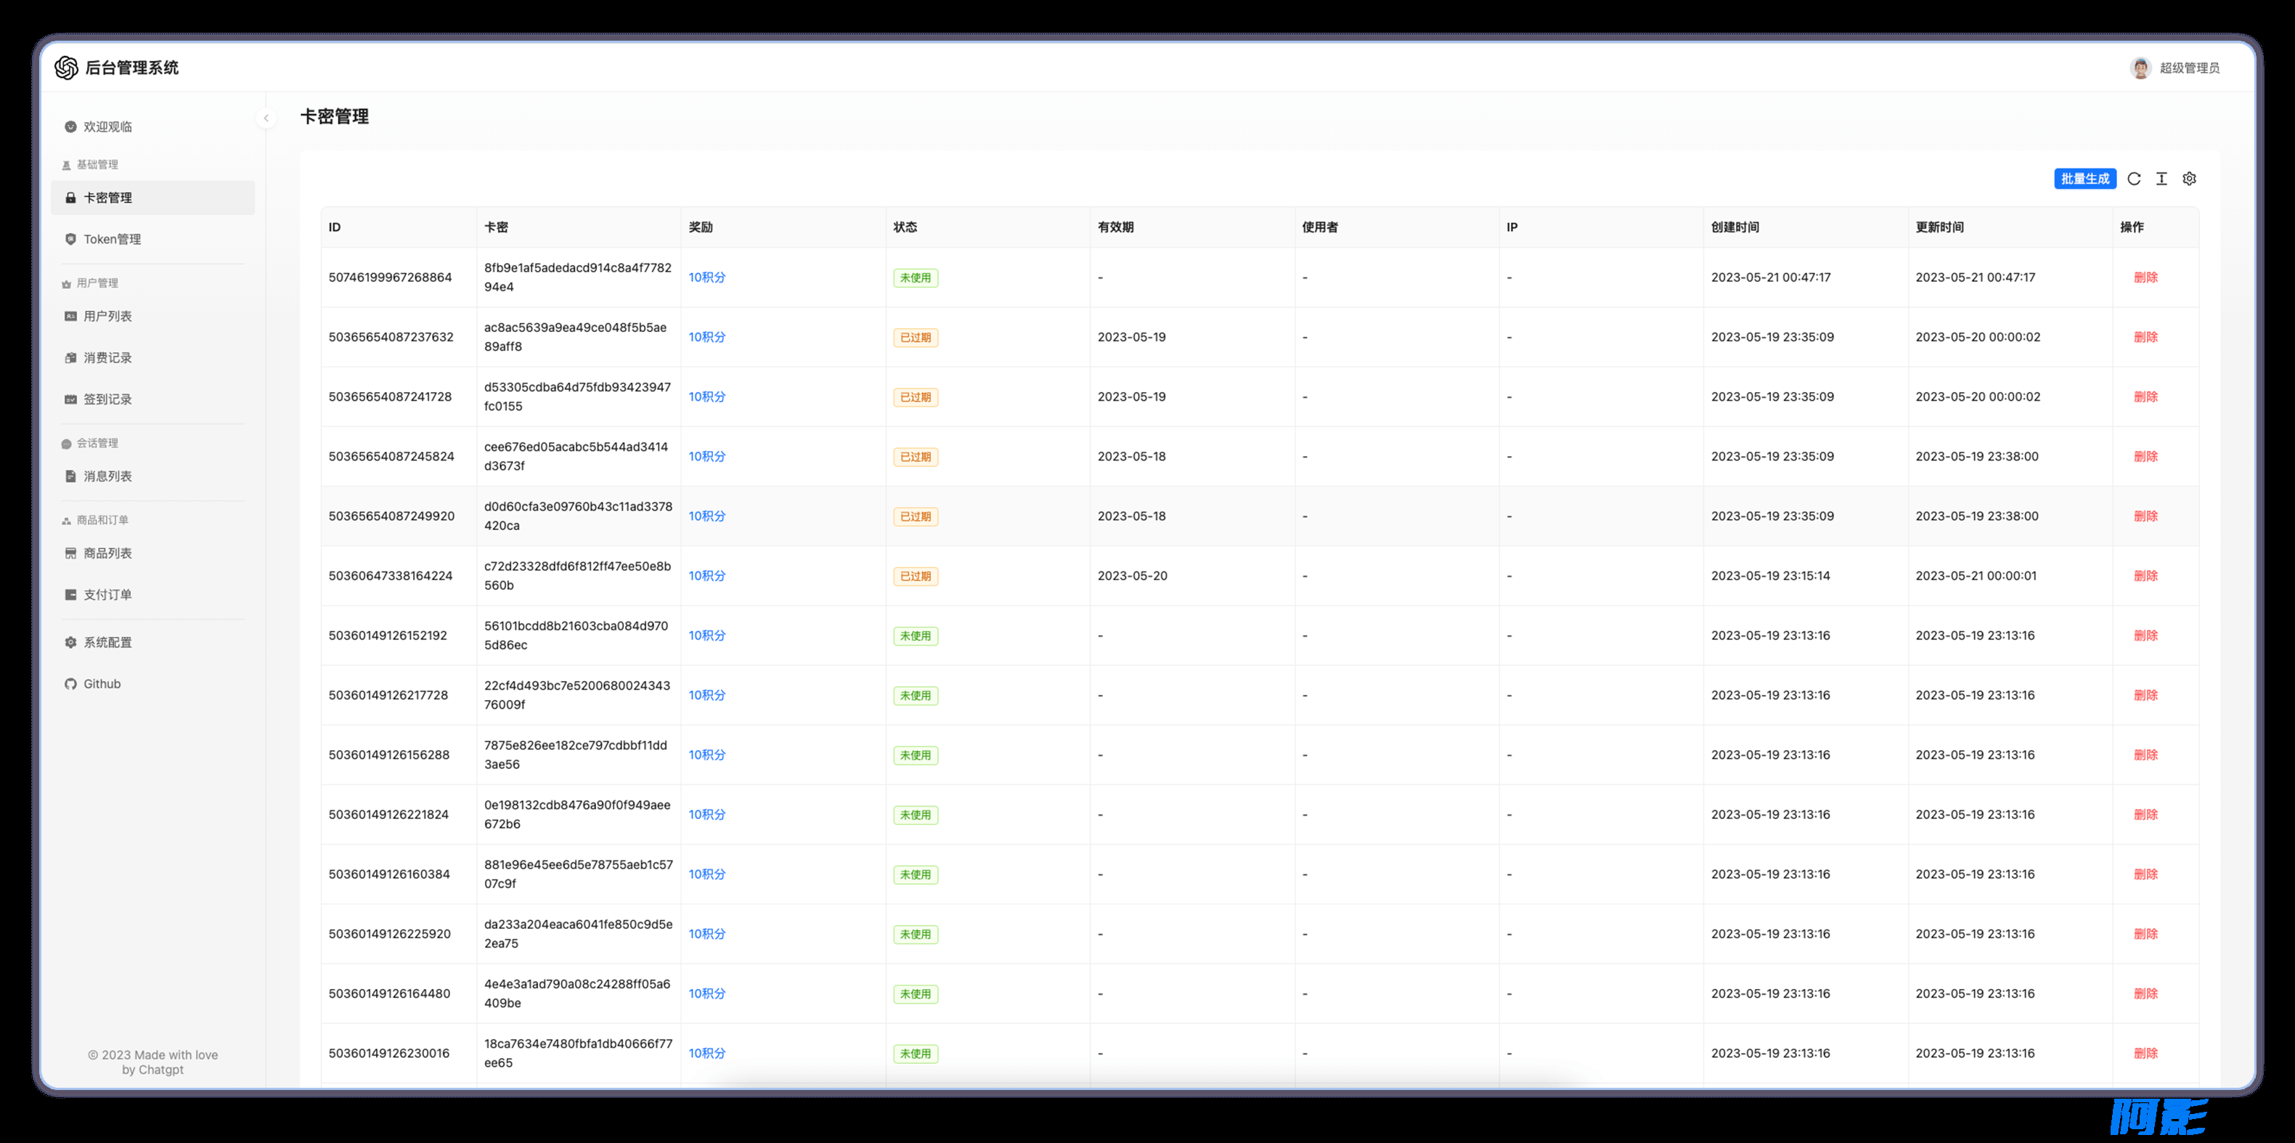Click 10积分 reward in row 50746199967268864
This screenshot has height=1143, width=2295.
point(706,277)
